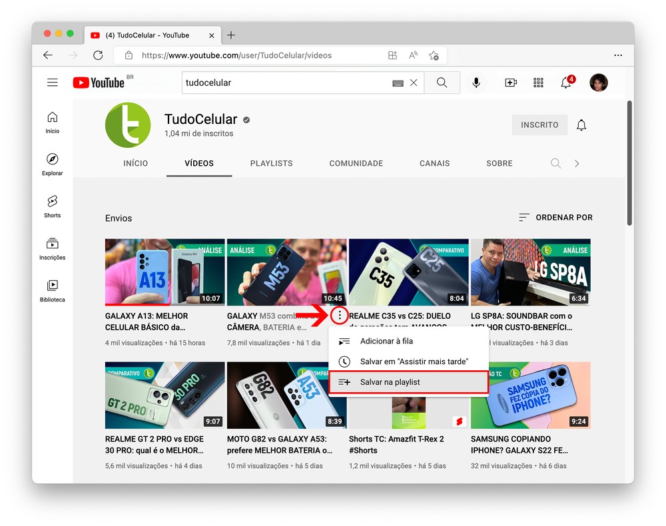Open Inscrições in the sidebar

point(52,248)
